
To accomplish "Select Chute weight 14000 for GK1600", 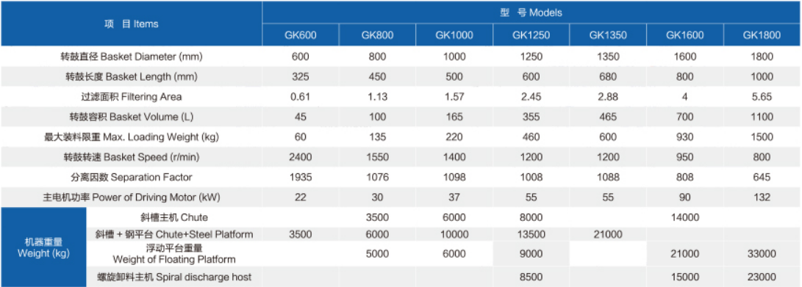I will (x=685, y=217).
